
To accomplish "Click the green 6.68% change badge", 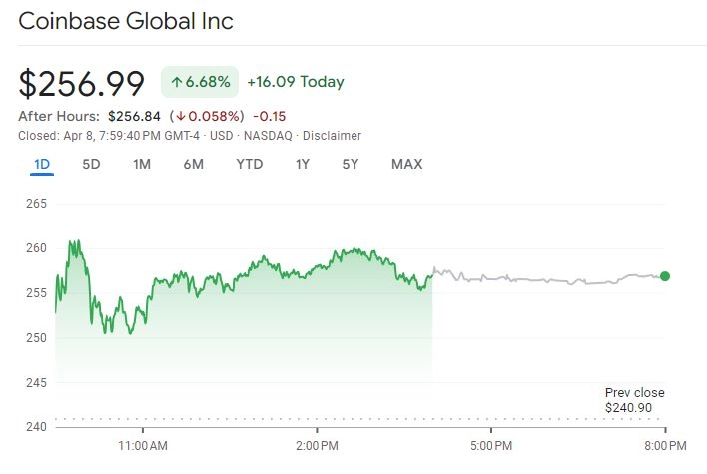I will (x=200, y=82).
